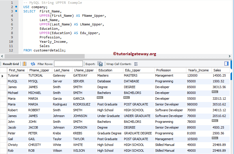Click the row indicator arrow beside Tutorial
This screenshot has width=234, height=154.
(3, 76)
